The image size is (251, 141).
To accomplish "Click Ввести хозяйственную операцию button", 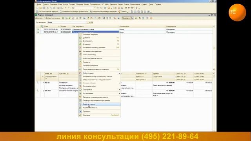I will tap(103, 11).
